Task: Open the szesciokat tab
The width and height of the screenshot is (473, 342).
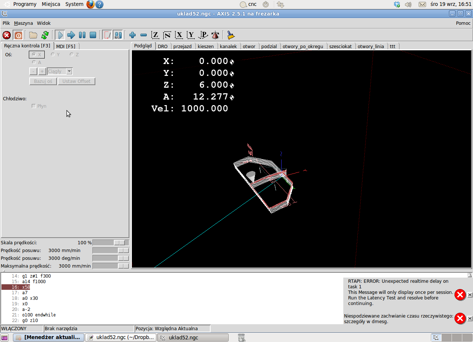Action: (341, 46)
